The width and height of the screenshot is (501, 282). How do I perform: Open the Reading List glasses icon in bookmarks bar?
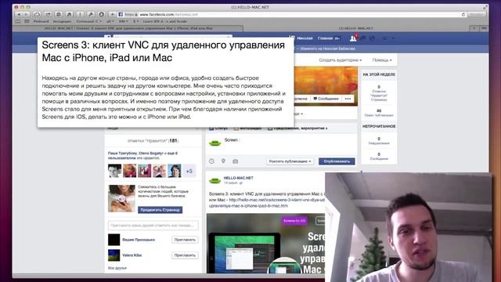(x=18, y=21)
